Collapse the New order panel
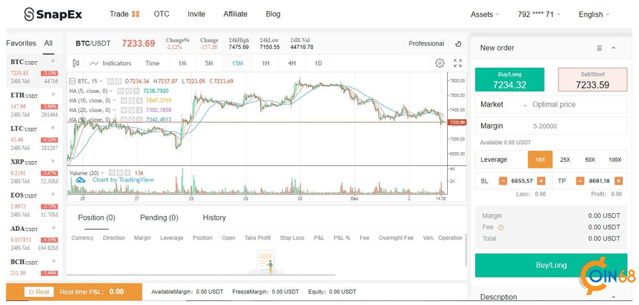This screenshot has width=639, height=305. [x=613, y=48]
